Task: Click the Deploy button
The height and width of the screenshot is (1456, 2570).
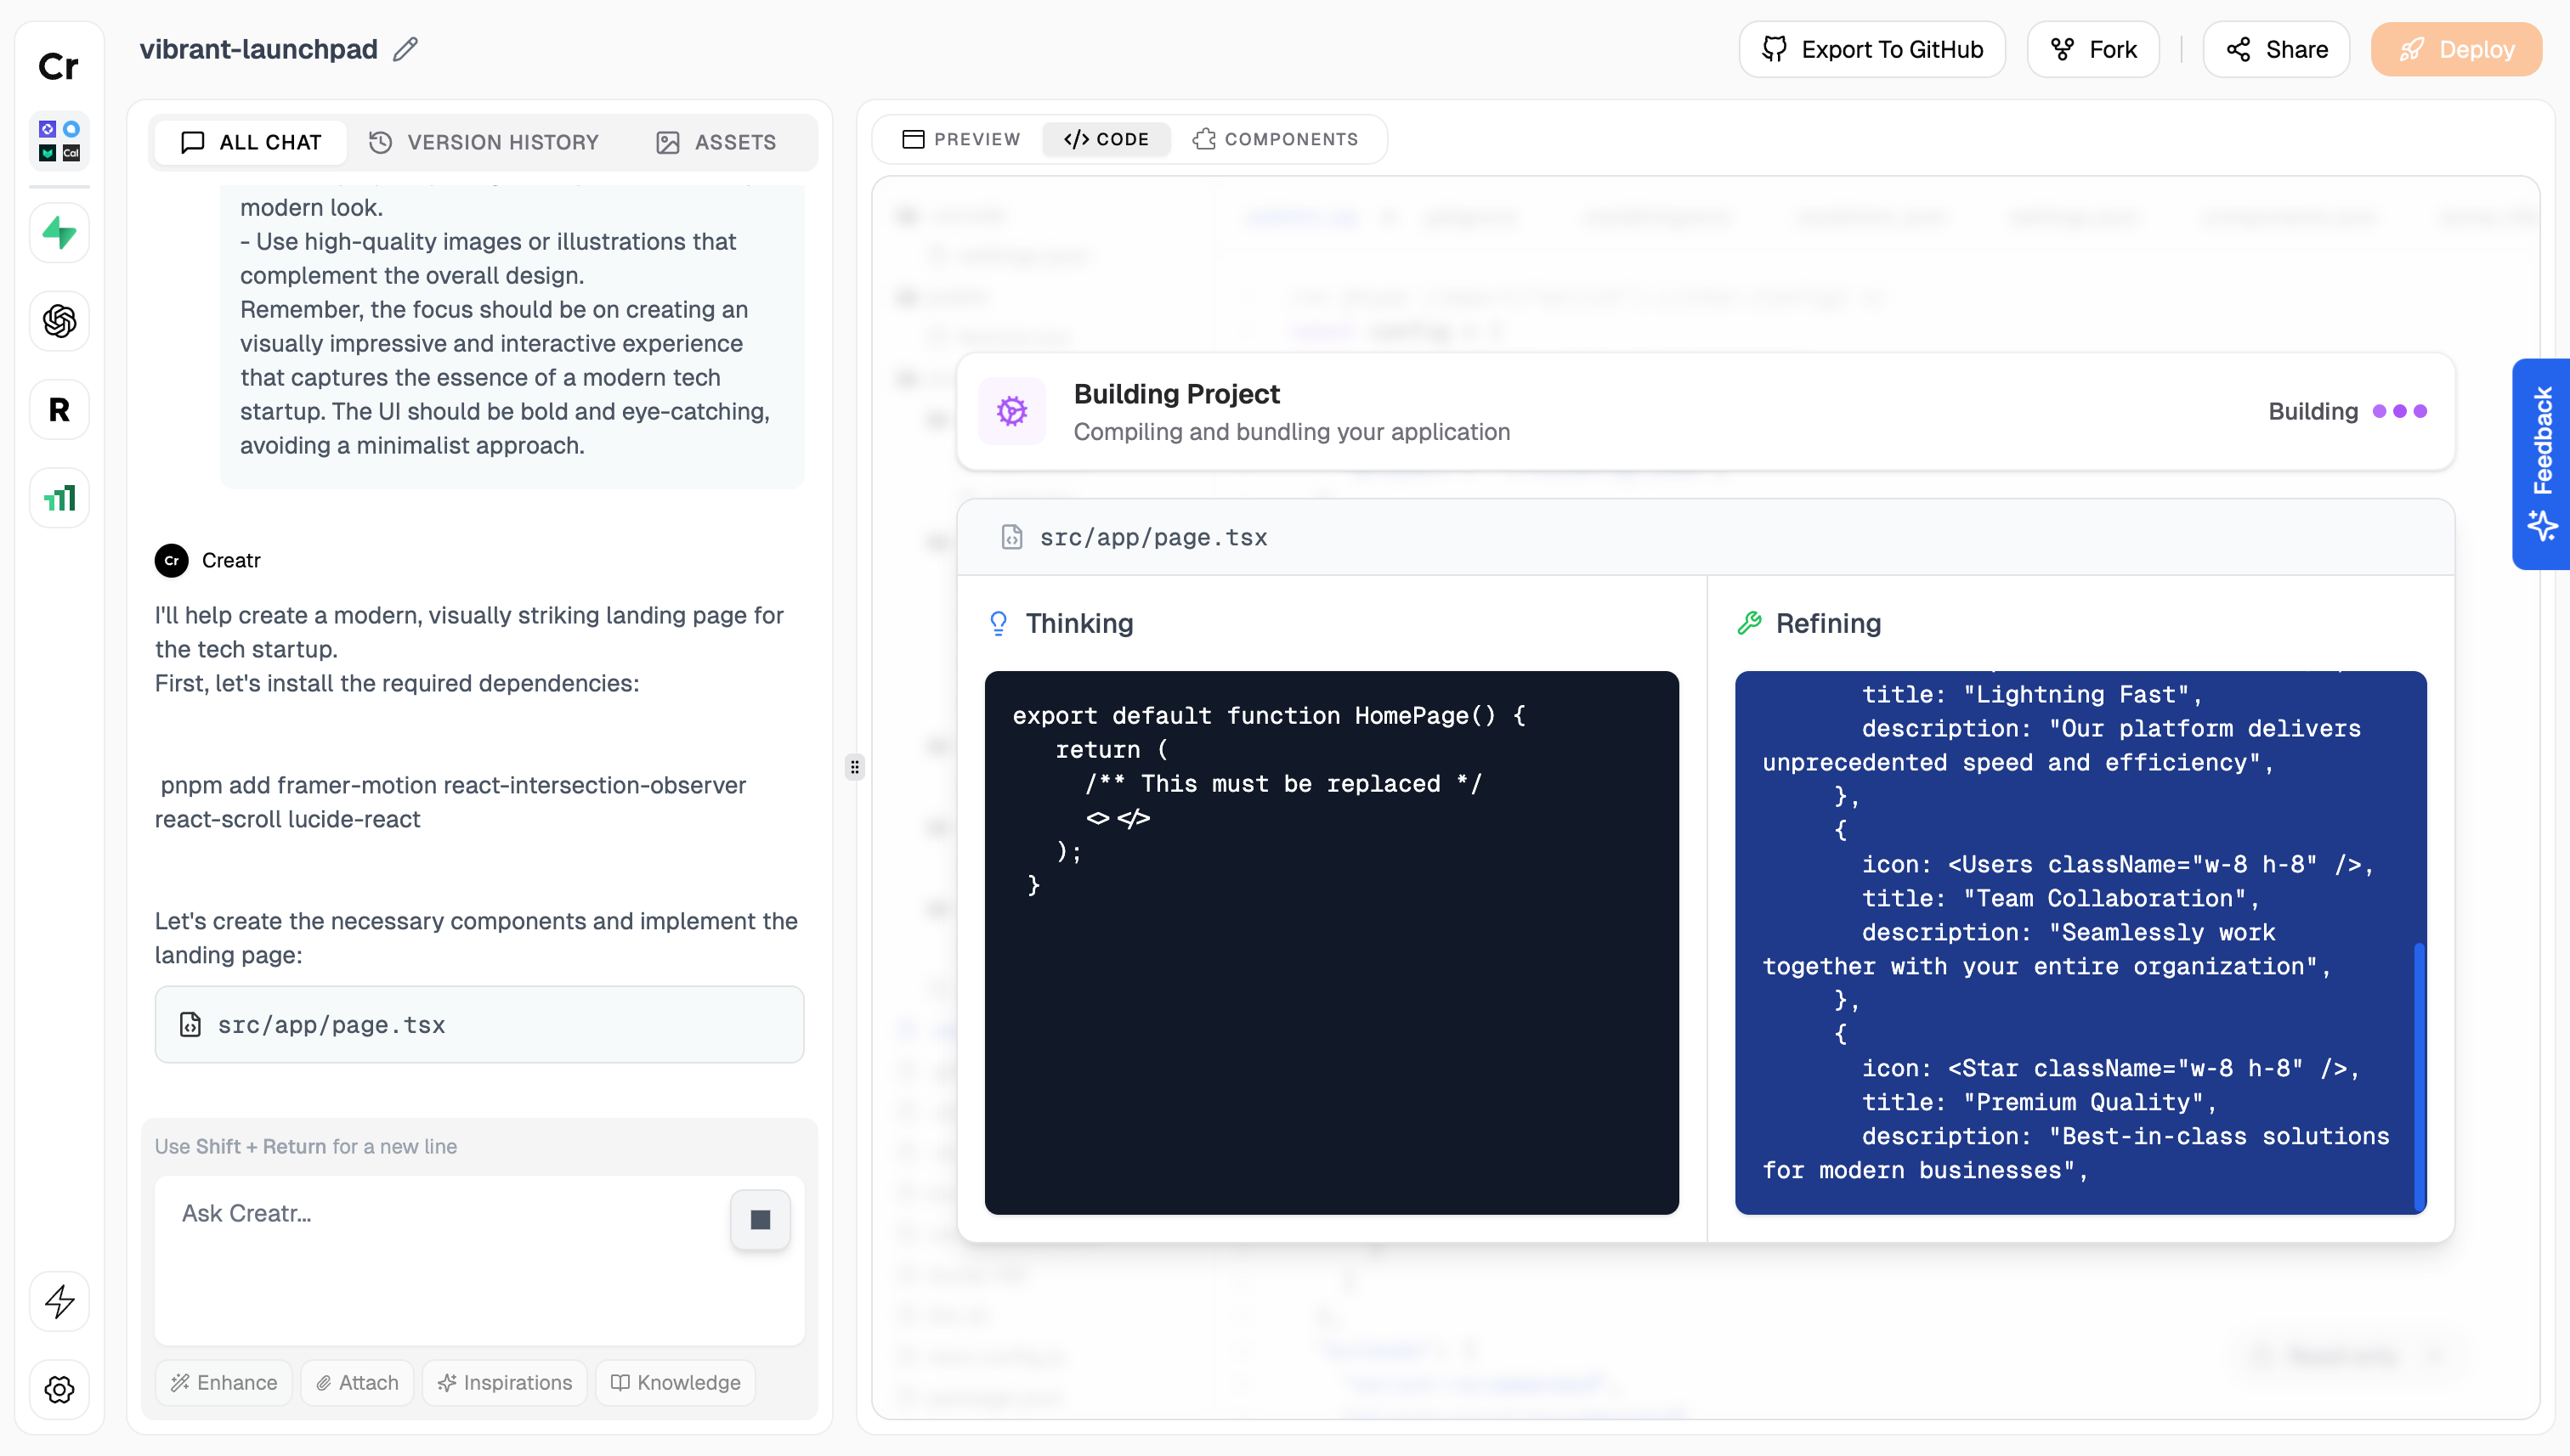Action: (x=2456, y=48)
